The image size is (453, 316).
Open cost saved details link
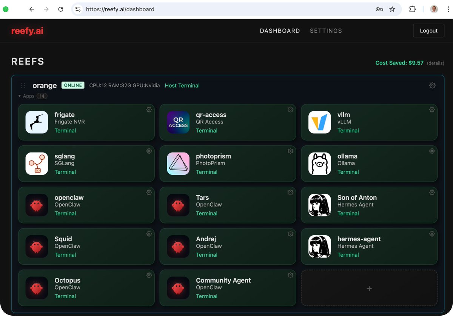[435, 63]
